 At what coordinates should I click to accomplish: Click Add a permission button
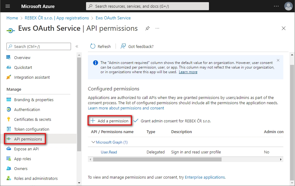[x=110, y=121]
